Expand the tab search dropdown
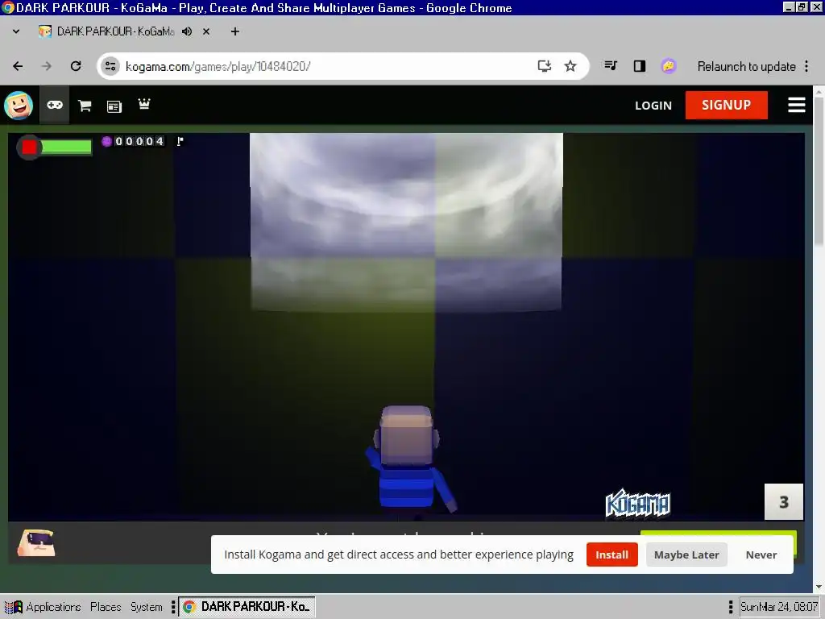 (16, 31)
